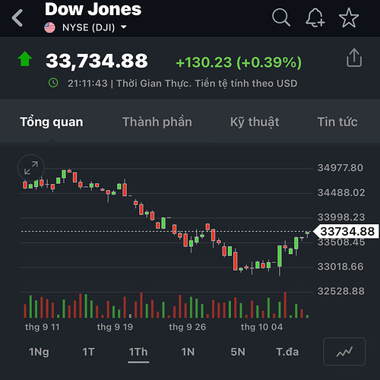Go to Tin tức tab
This screenshot has height=380, width=380.
[337, 122]
